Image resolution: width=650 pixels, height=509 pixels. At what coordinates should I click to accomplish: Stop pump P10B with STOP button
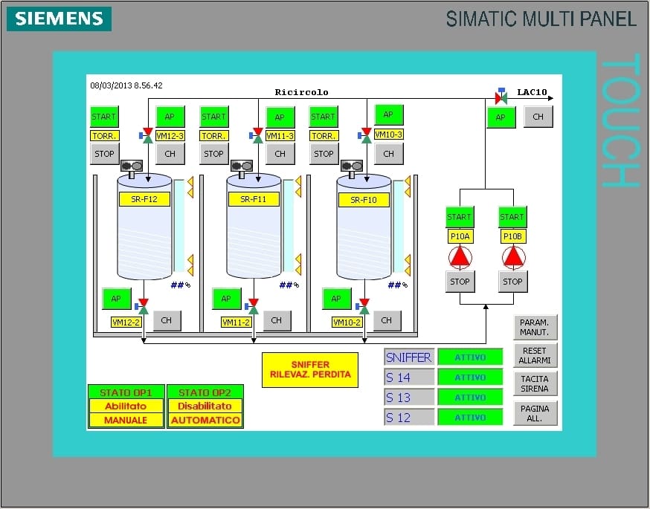point(512,282)
